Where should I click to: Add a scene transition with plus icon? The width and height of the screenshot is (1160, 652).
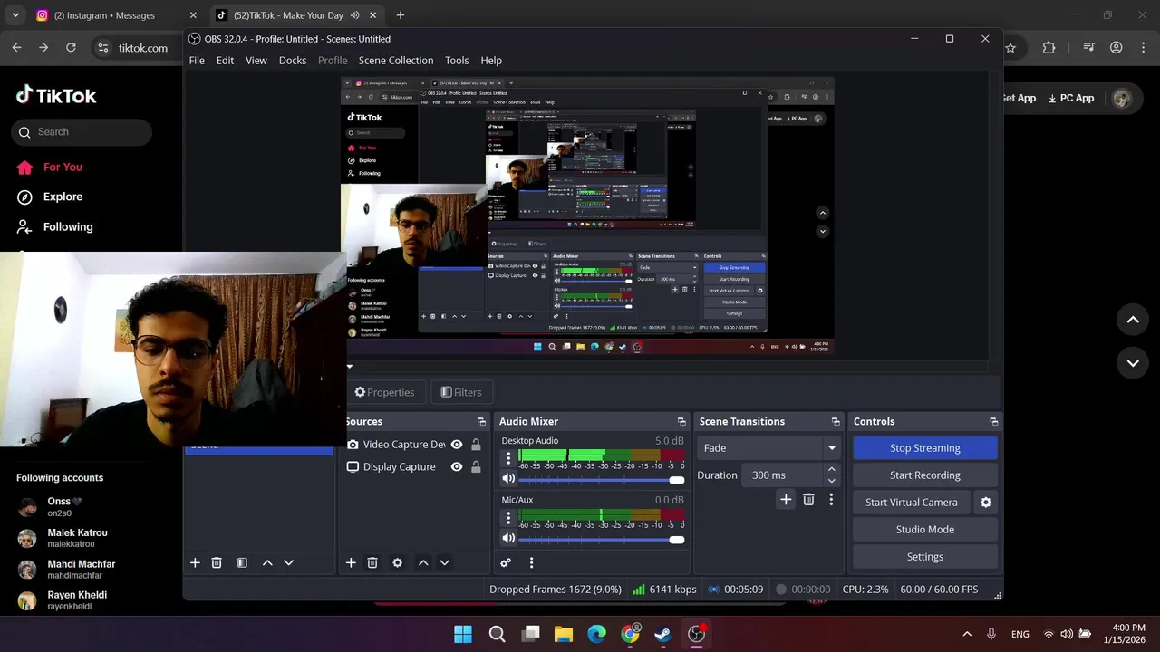click(786, 499)
